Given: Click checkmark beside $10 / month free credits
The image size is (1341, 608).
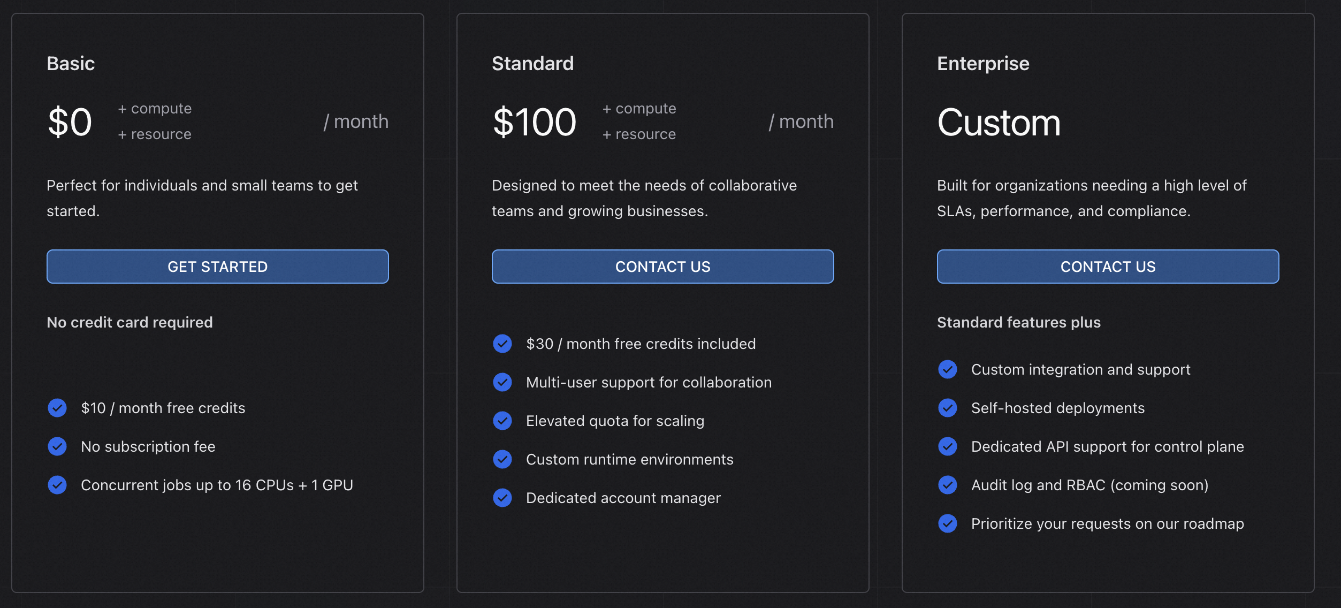Looking at the screenshot, I should (x=57, y=408).
